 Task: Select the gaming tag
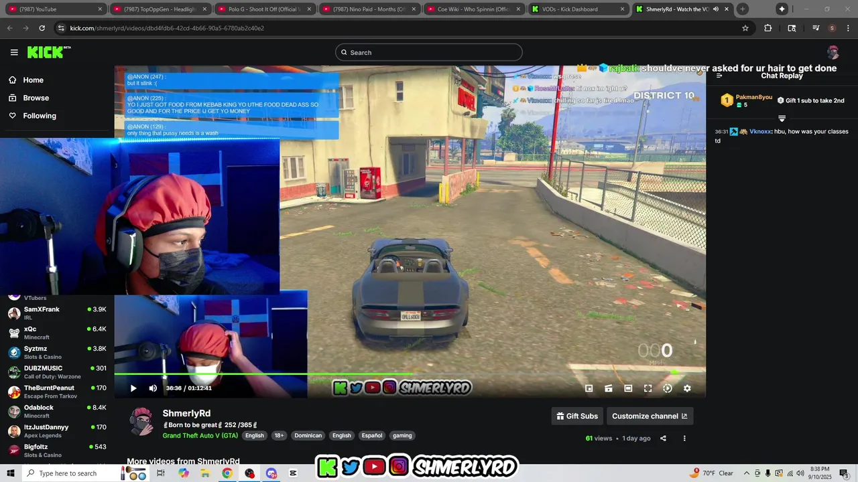pos(402,436)
